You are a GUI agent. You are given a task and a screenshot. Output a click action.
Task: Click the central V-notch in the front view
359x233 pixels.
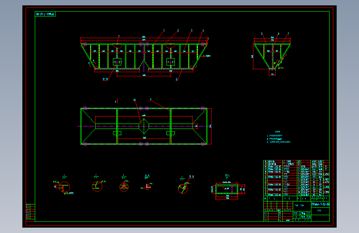tap(144, 64)
